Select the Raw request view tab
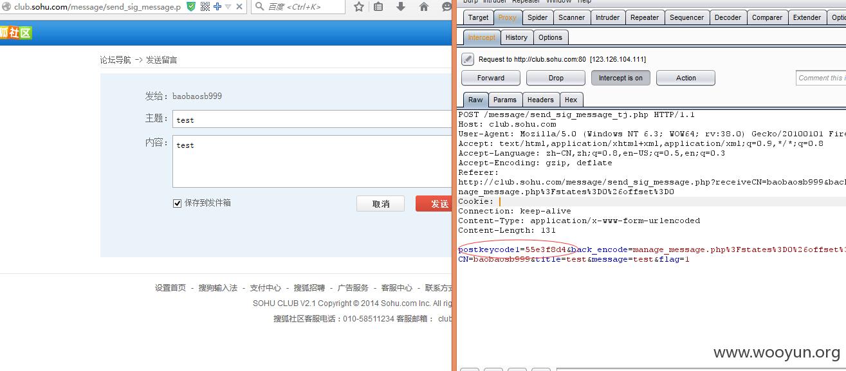The width and height of the screenshot is (846, 371). pyautogui.click(x=475, y=100)
